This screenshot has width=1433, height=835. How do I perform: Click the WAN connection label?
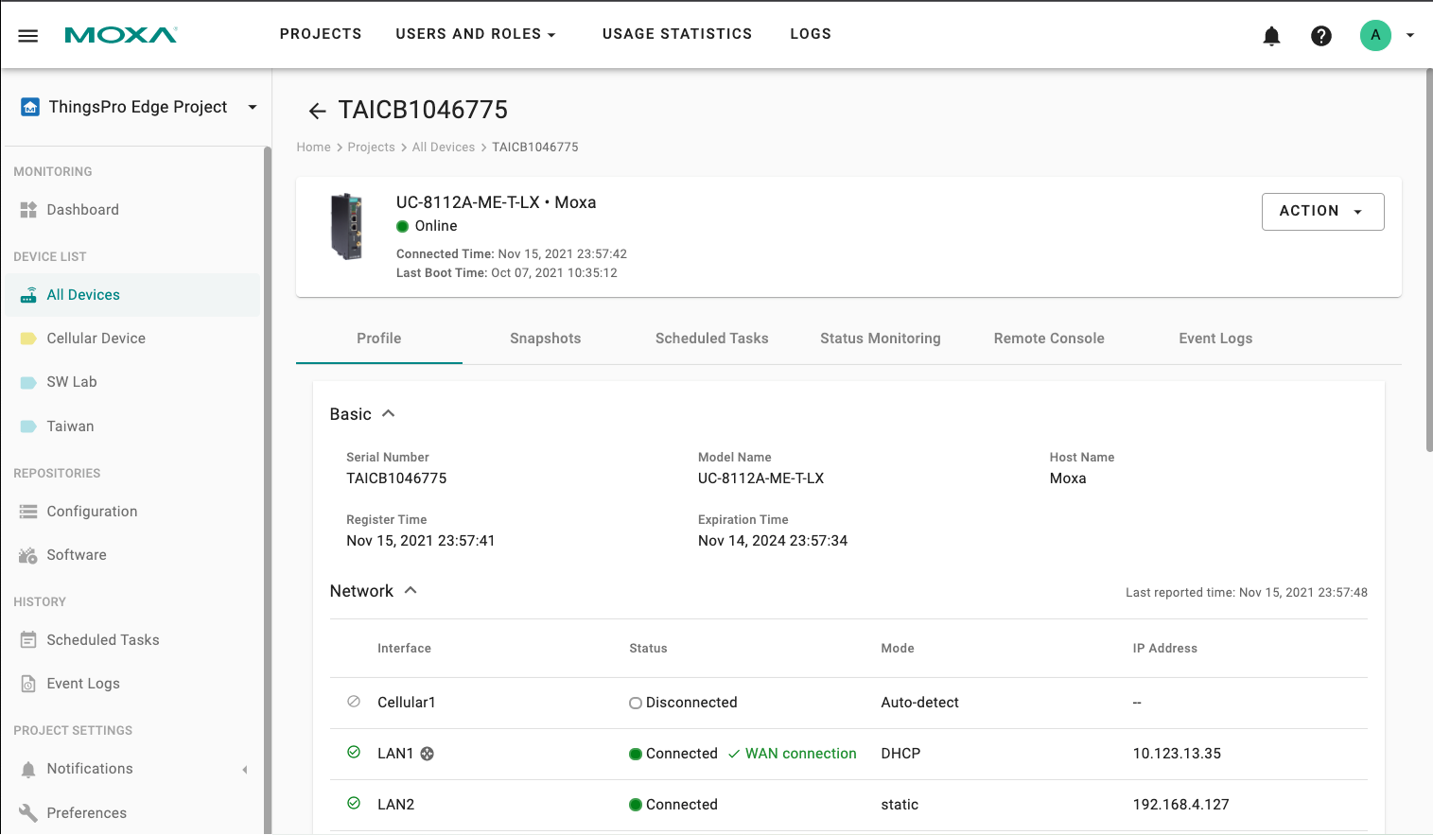(x=801, y=754)
